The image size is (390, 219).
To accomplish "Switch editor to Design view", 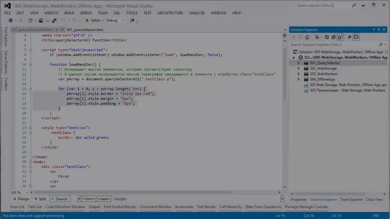I will click(x=21, y=199).
